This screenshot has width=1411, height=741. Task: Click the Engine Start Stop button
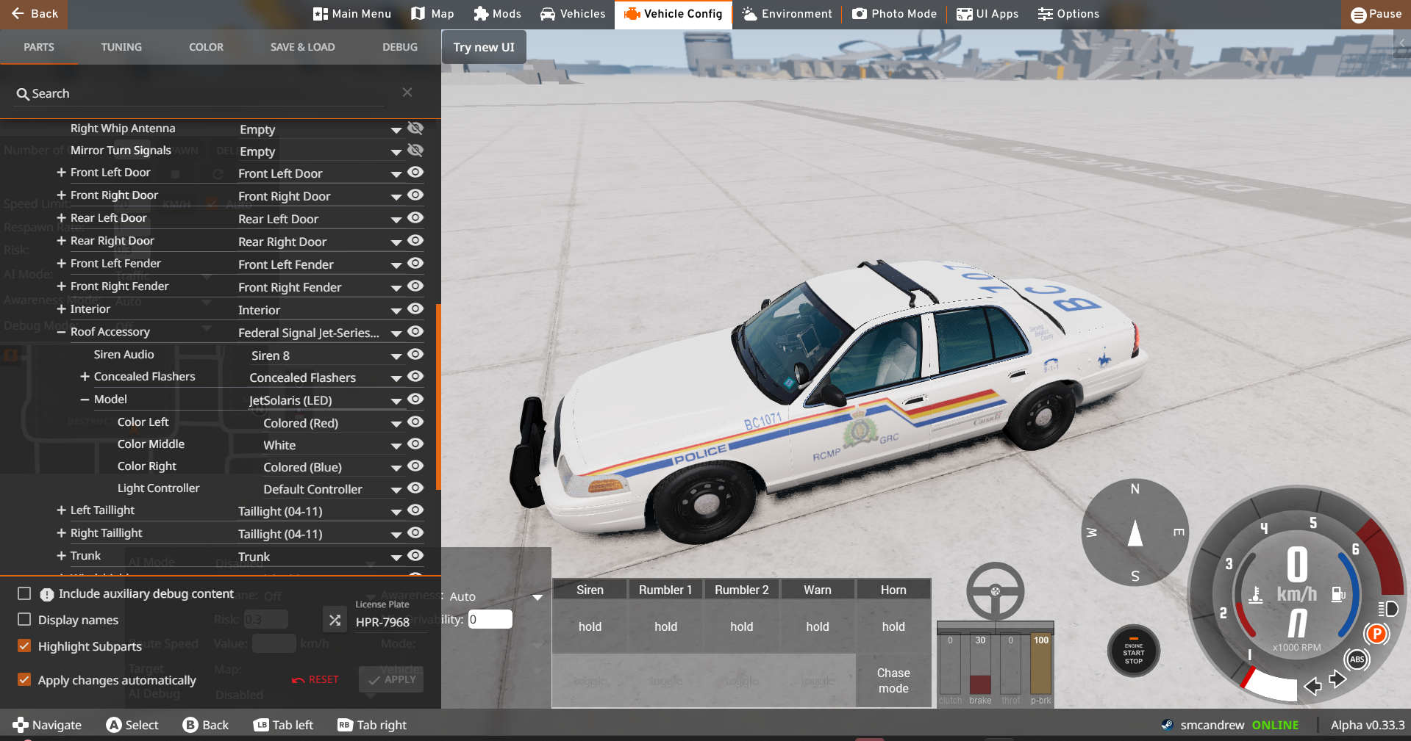pyautogui.click(x=1134, y=651)
